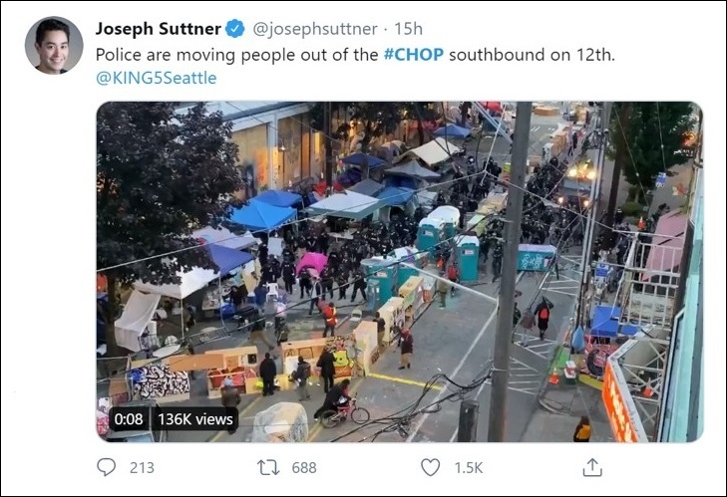
Task: Like the tweet with heart icon
Action: (x=430, y=467)
